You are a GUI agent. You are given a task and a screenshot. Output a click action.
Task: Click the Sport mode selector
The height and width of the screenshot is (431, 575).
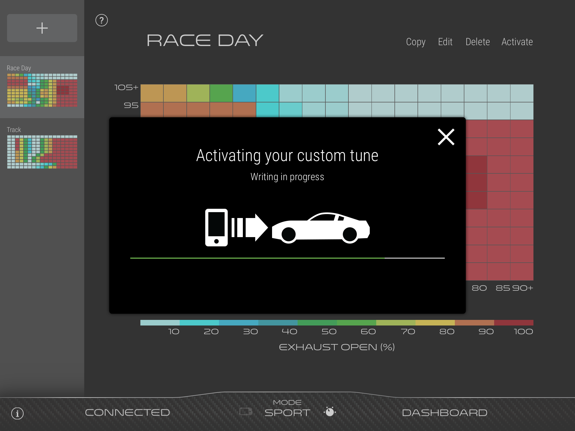pos(287,412)
